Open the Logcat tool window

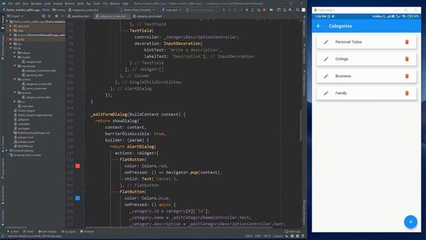[x=69, y=231]
